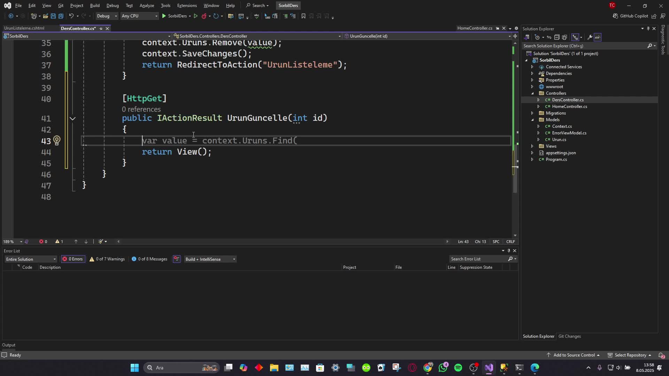Click the Navigate Backward icon

pyautogui.click(x=11, y=16)
